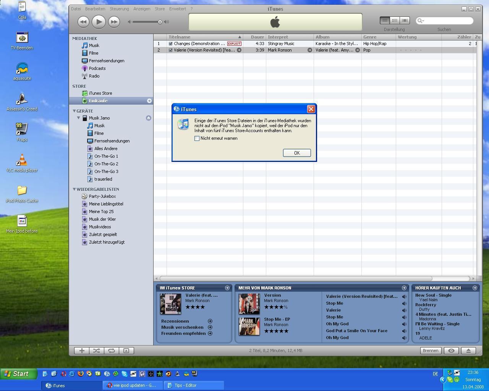
Task: Select the trauerlied playlist
Action: (x=103, y=179)
